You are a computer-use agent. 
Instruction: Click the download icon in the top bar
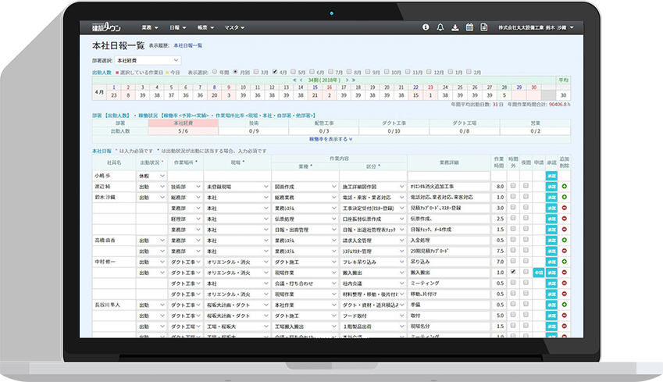(455, 27)
